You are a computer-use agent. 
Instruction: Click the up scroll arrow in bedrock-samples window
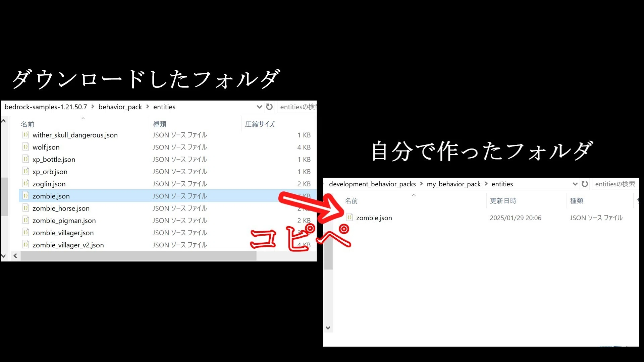[x=4, y=121]
